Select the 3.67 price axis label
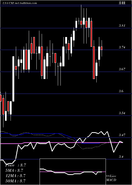The width and height of the screenshot is (132, 185). (122, 69)
